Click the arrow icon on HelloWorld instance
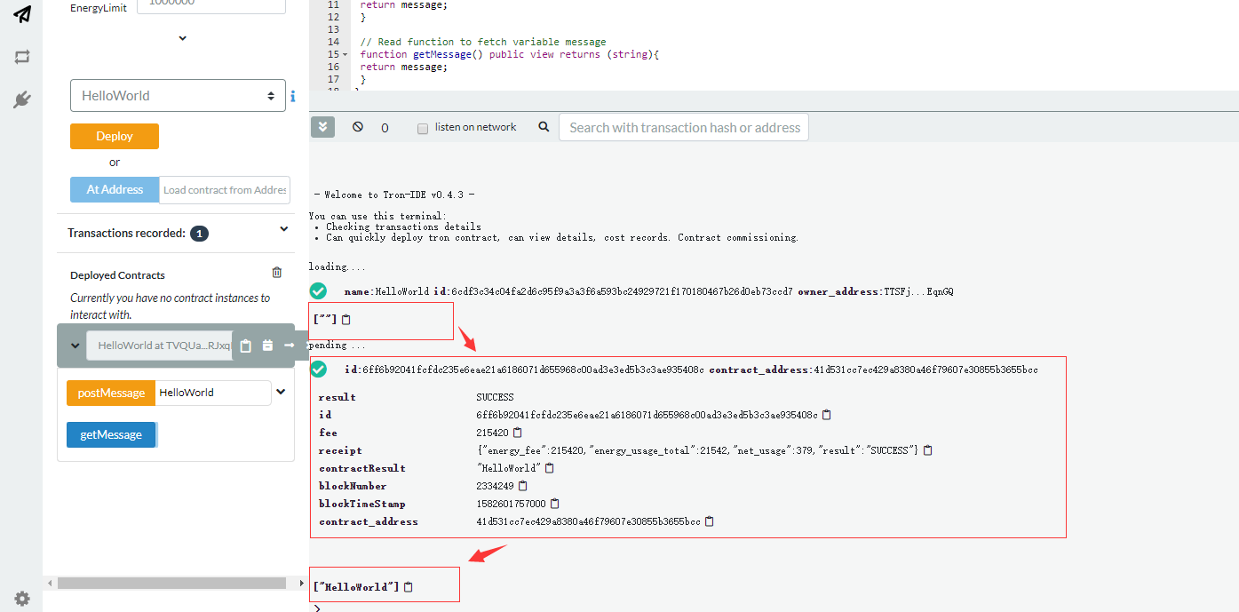The image size is (1239, 612). point(289,346)
